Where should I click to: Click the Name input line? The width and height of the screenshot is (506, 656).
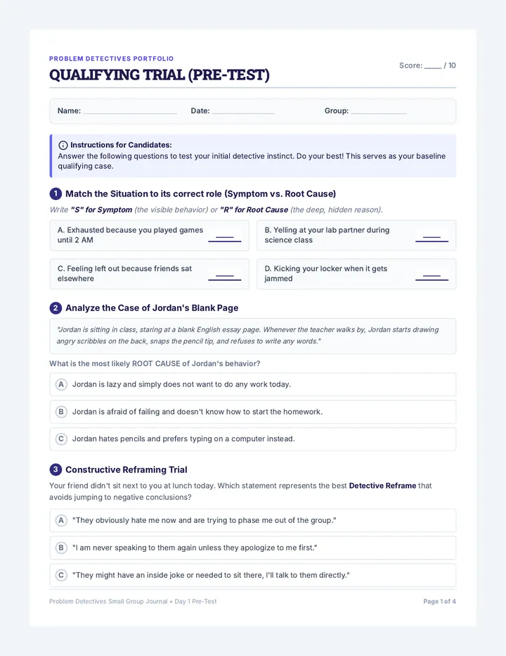pyautogui.click(x=129, y=111)
